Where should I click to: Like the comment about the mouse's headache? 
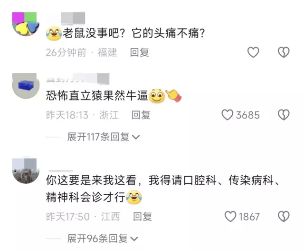253,52
